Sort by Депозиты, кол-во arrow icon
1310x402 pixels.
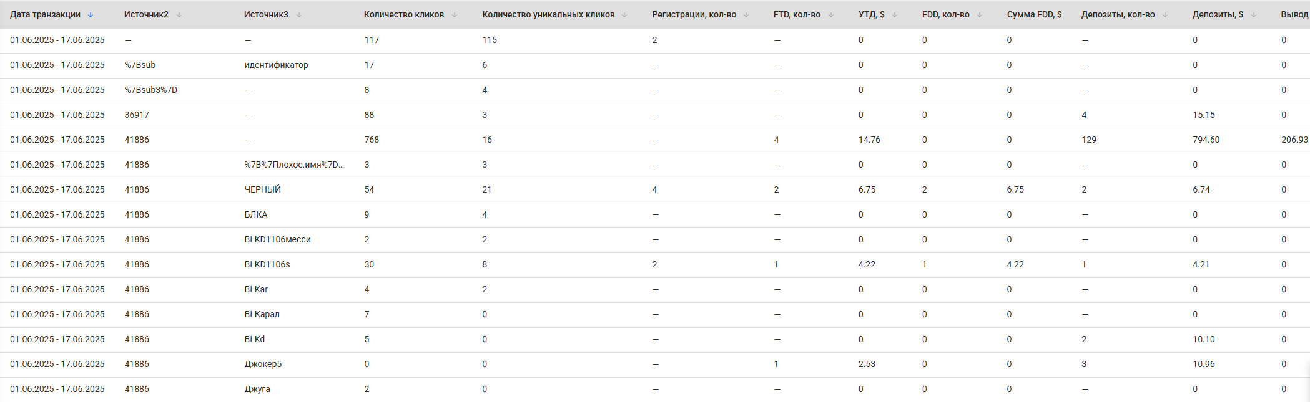(1165, 15)
